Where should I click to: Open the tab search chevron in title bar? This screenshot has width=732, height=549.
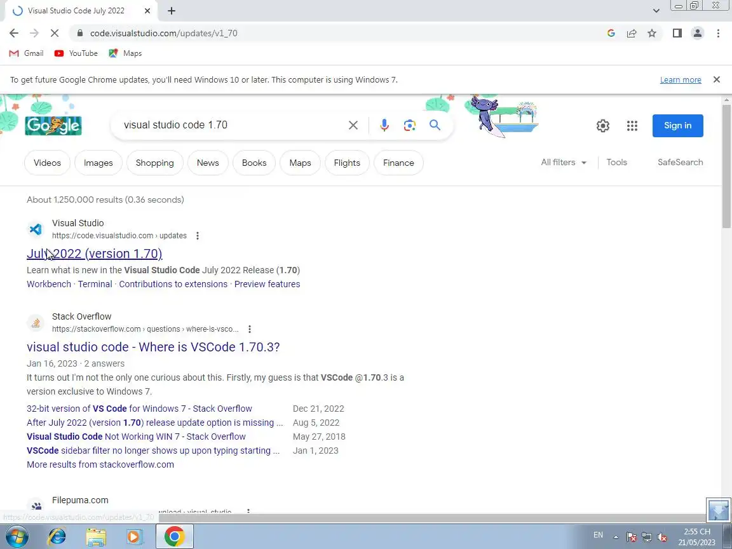(x=656, y=11)
